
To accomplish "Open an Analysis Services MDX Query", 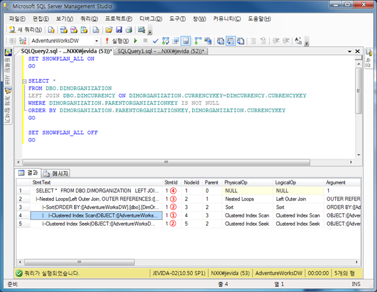I will point(64,29).
